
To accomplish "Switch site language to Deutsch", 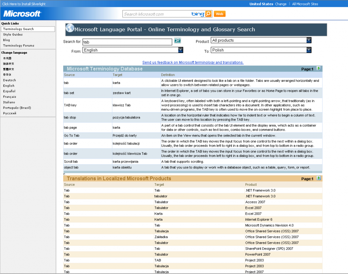I will pos(10,80).
